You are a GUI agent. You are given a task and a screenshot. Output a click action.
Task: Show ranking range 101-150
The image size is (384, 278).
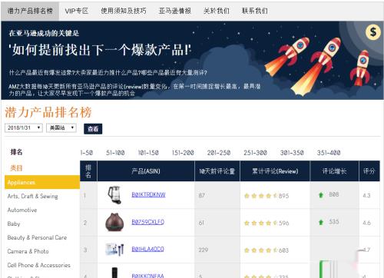click(148, 153)
